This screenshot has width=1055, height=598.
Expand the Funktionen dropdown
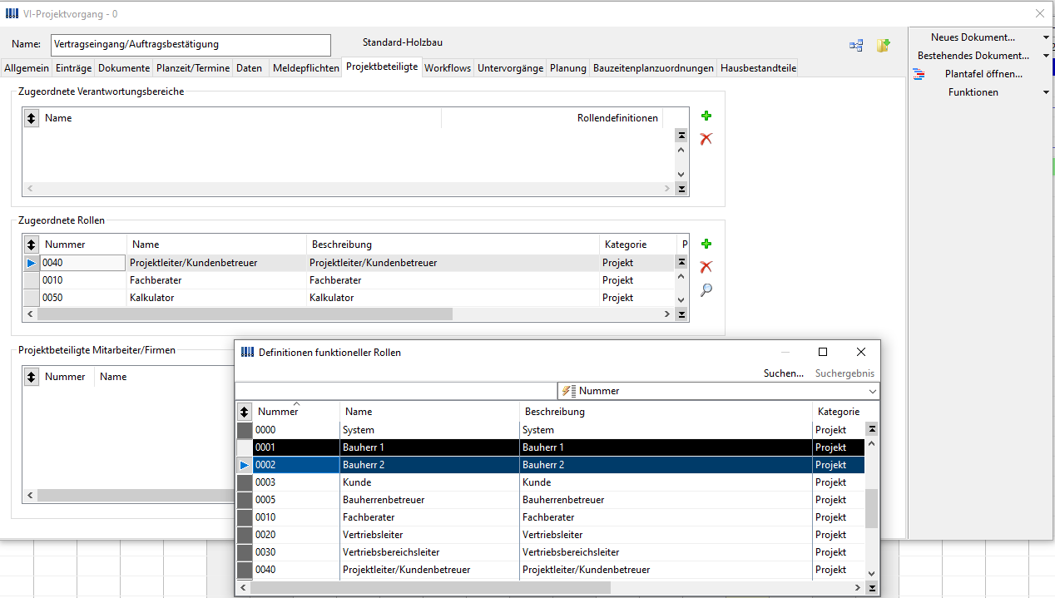(1047, 92)
